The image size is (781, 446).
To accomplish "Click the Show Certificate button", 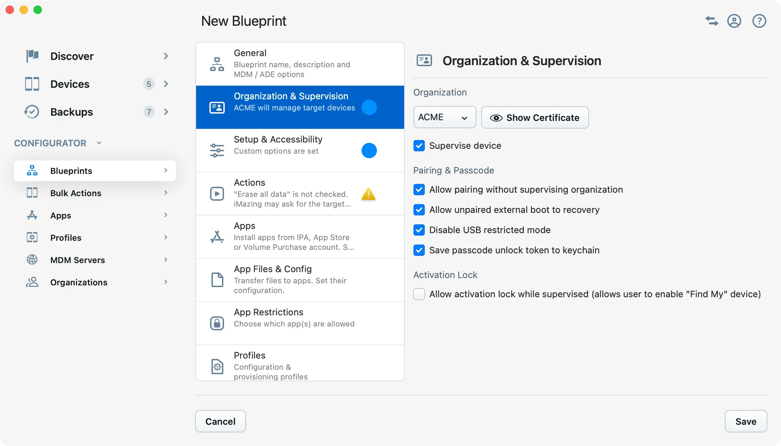I will 535,117.
